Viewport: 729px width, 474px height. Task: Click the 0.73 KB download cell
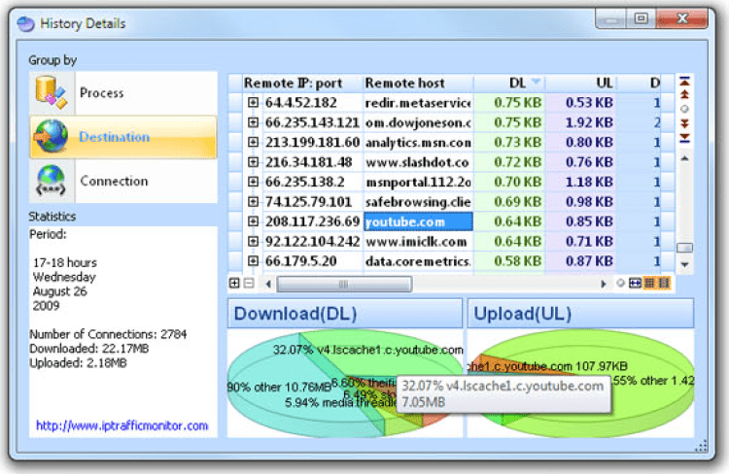tap(509, 142)
